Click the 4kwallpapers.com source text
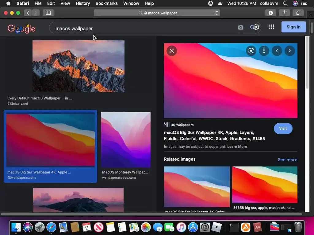This screenshot has height=235, width=314. pyautogui.click(x=21, y=177)
